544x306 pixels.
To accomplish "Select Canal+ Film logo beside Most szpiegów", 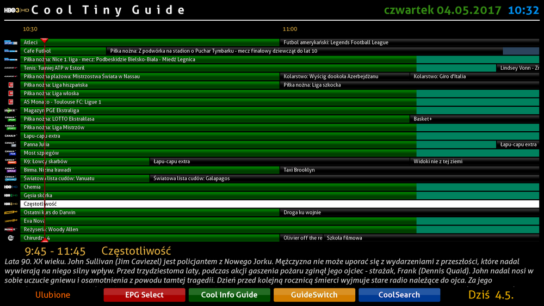I will 11,153.
